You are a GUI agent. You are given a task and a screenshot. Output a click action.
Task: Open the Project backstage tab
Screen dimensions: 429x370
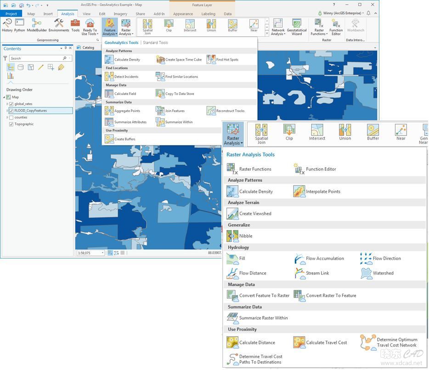point(11,14)
